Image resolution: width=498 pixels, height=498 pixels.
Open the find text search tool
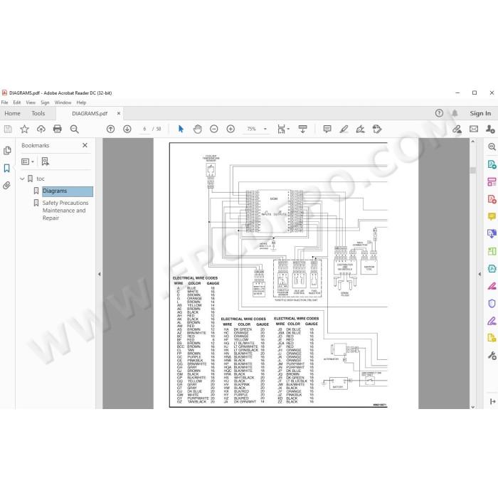coord(74,129)
